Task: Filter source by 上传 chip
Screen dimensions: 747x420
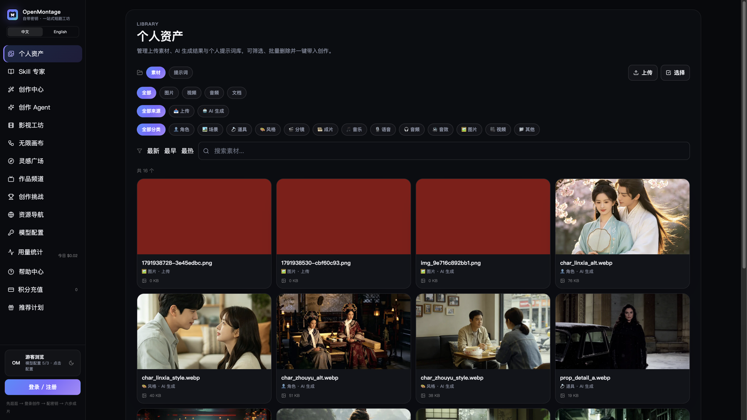Action: (x=182, y=111)
